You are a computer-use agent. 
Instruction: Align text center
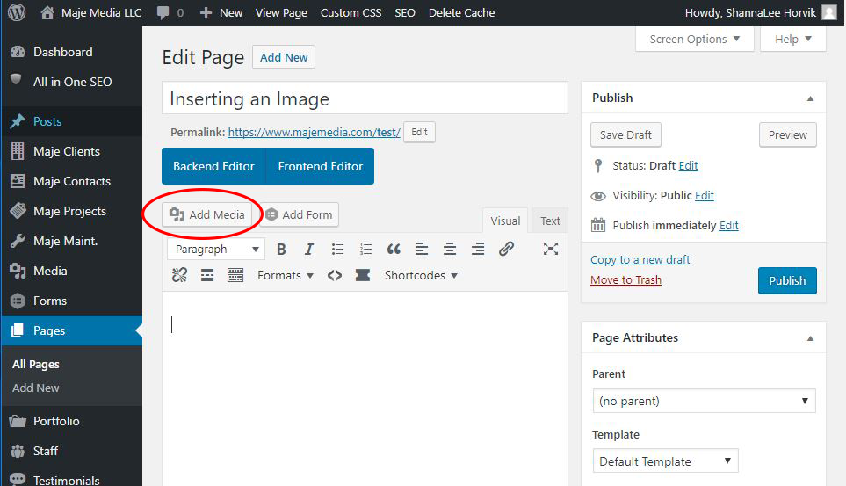pyautogui.click(x=450, y=249)
